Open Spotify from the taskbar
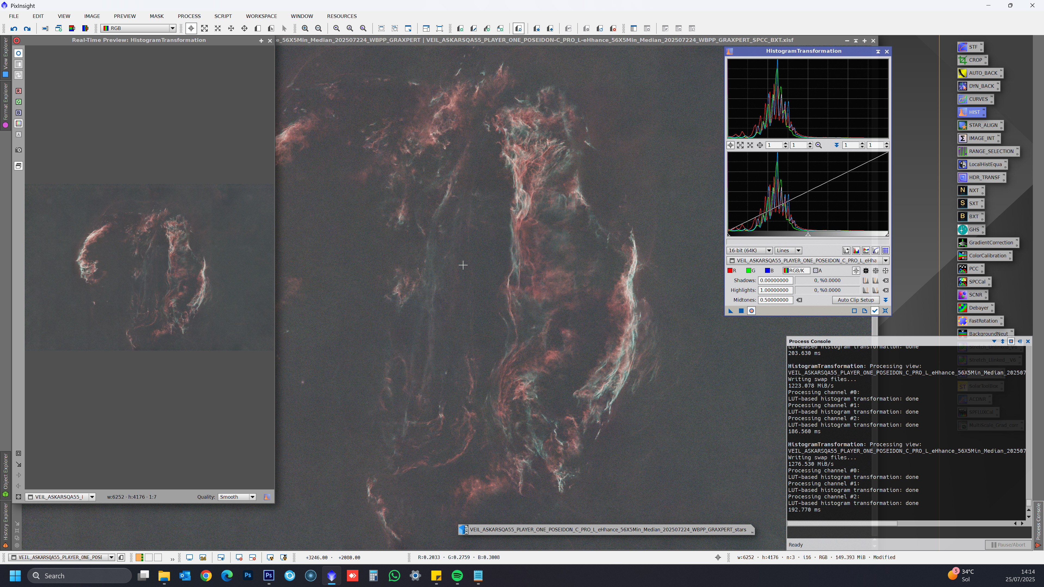Screen dimensions: 1044x587 point(457,576)
